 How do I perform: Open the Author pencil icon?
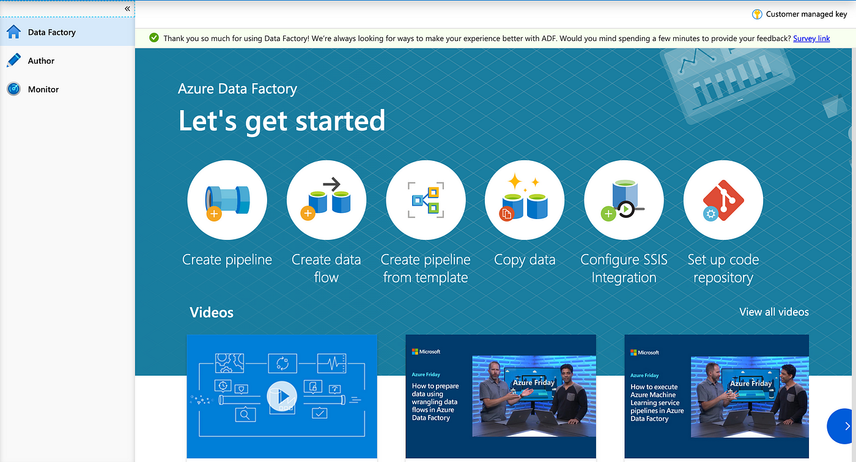[x=13, y=61]
